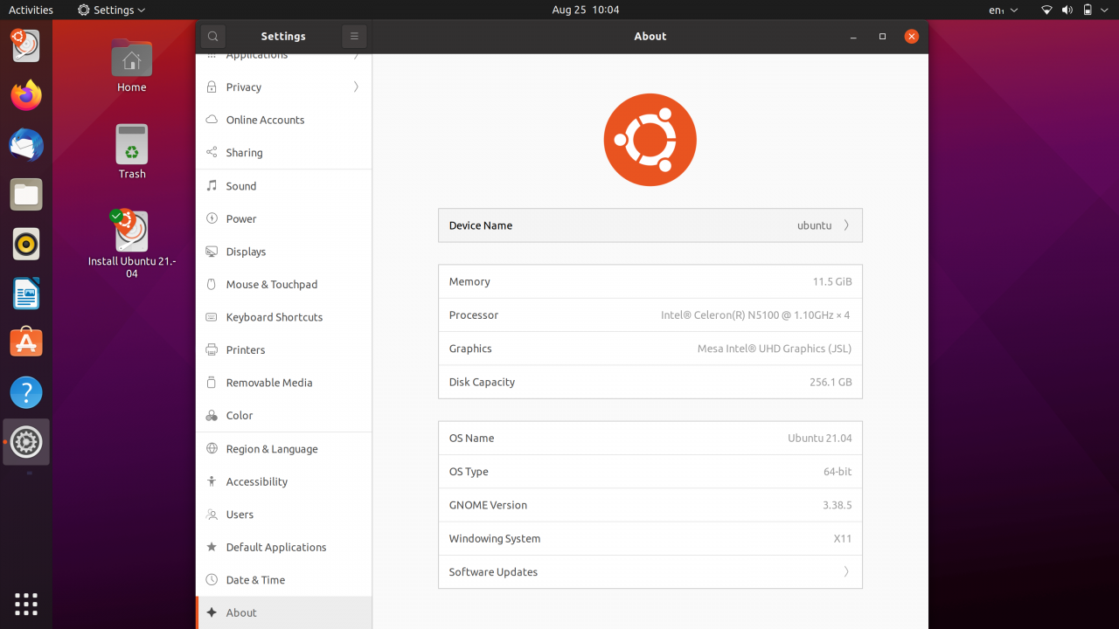
Task: Select Sharing settings panel
Action: pyautogui.click(x=284, y=152)
